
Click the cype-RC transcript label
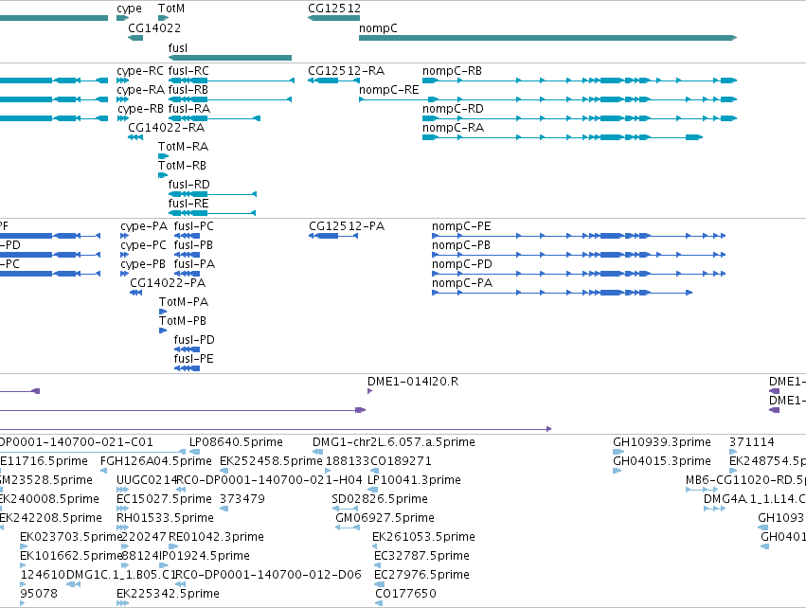(140, 71)
